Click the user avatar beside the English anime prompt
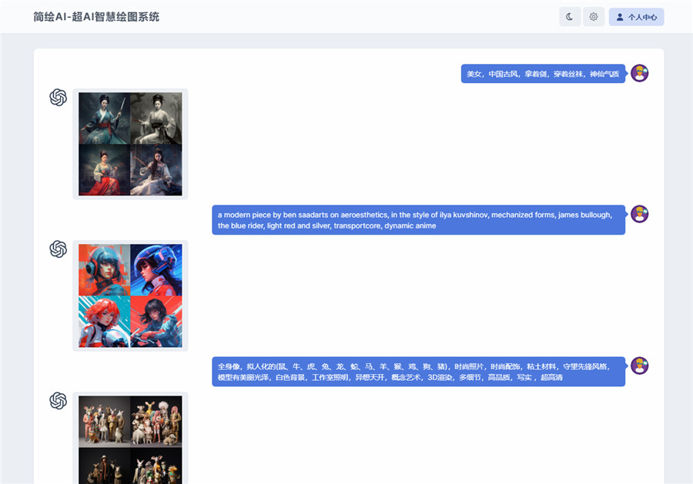Viewport: 693px width, 484px height. coord(639,215)
